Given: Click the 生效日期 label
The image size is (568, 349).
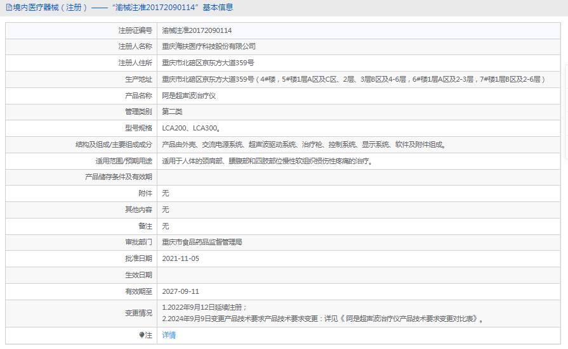Looking at the screenshot, I should [x=139, y=276].
